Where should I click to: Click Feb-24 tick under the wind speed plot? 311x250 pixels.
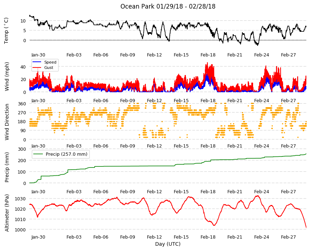[x=261, y=100]
